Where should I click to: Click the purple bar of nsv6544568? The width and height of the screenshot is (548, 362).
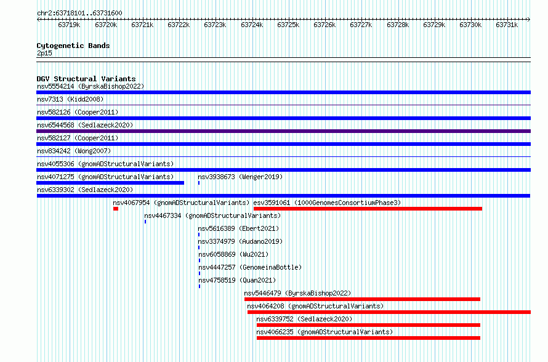click(x=283, y=131)
